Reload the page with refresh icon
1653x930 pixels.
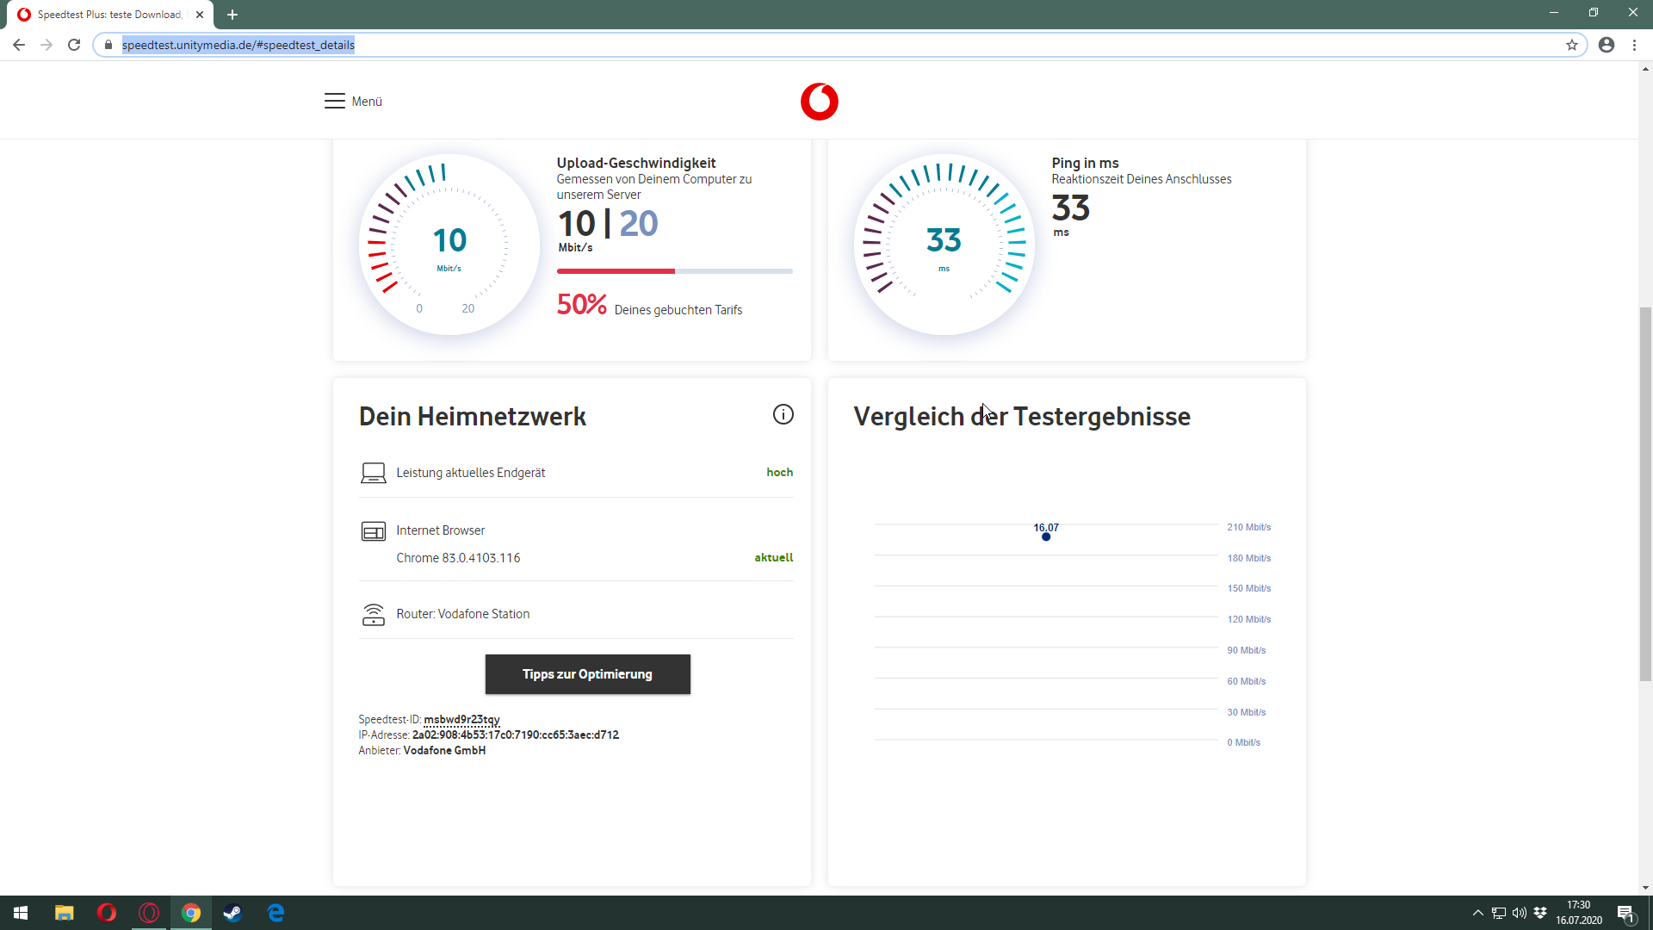coord(74,45)
